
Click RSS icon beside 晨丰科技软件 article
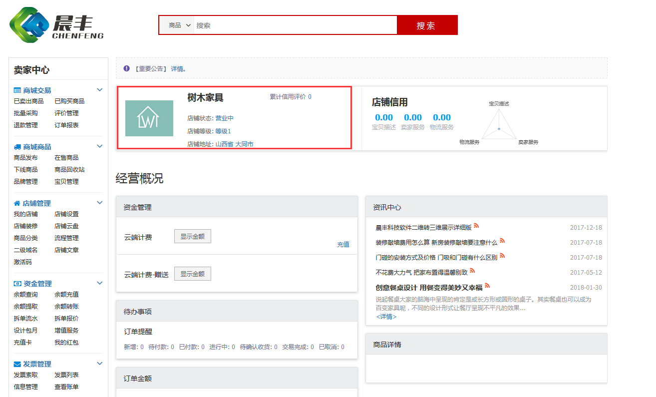(476, 226)
